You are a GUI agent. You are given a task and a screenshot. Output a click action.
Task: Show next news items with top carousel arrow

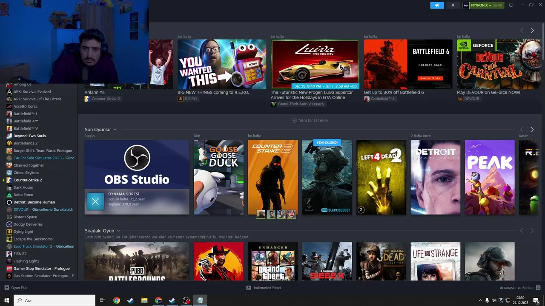tap(532, 30)
